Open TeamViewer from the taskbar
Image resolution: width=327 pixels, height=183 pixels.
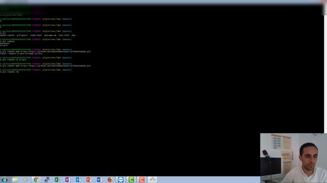(x=121, y=179)
